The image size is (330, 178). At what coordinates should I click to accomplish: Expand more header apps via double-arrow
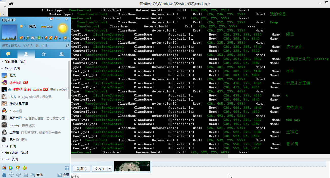pos(60,38)
